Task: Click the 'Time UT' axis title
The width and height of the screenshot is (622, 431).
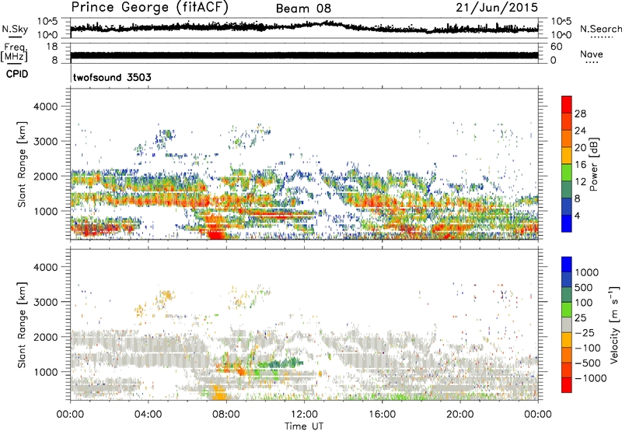Action: 304,426
